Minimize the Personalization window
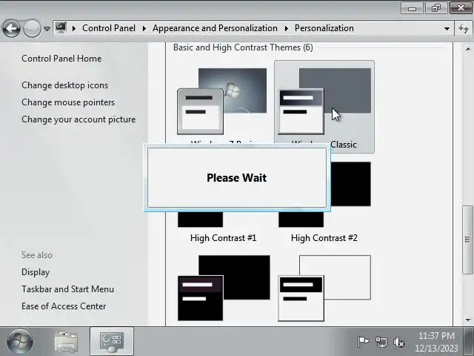 pyautogui.click(x=412, y=8)
